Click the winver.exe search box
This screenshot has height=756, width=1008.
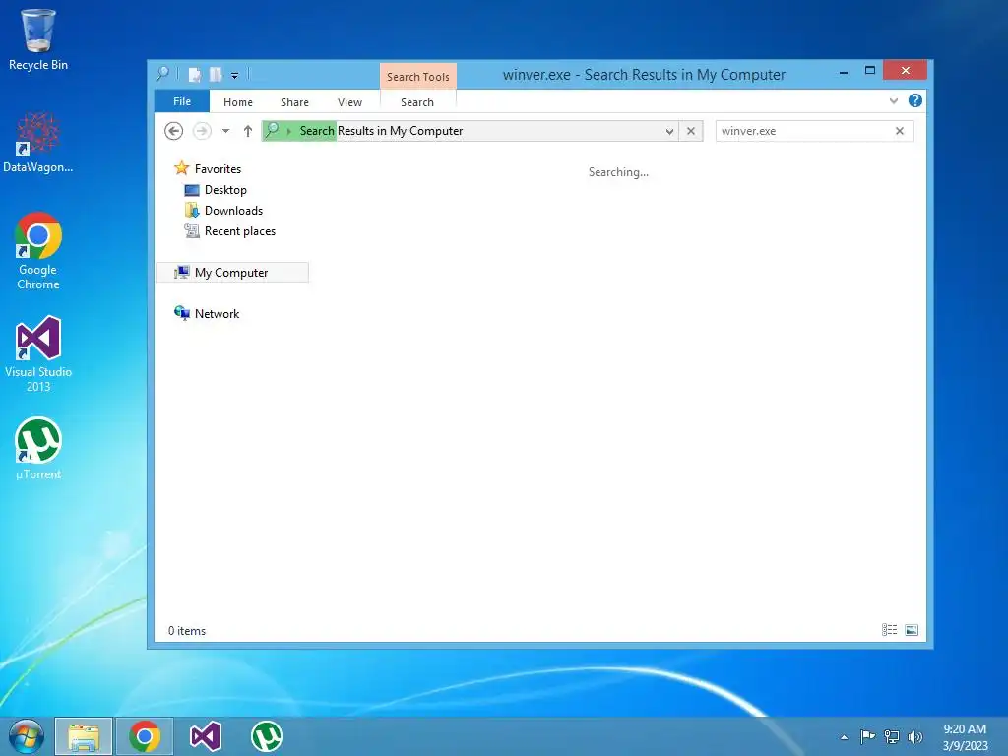tap(803, 131)
